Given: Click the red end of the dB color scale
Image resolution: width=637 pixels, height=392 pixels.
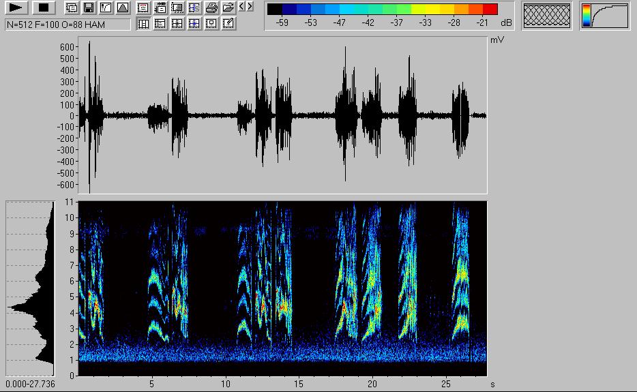Looking at the screenshot, I should [x=490, y=10].
